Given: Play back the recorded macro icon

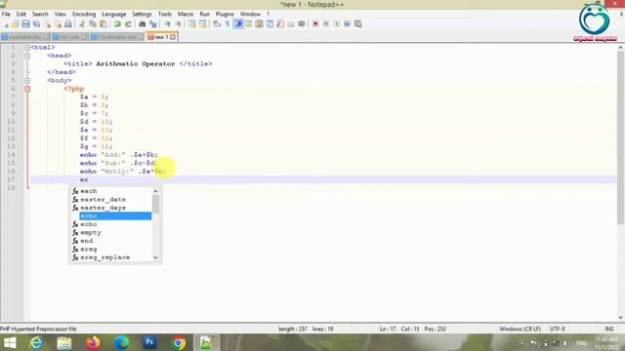Looking at the screenshot, I should coord(336,23).
